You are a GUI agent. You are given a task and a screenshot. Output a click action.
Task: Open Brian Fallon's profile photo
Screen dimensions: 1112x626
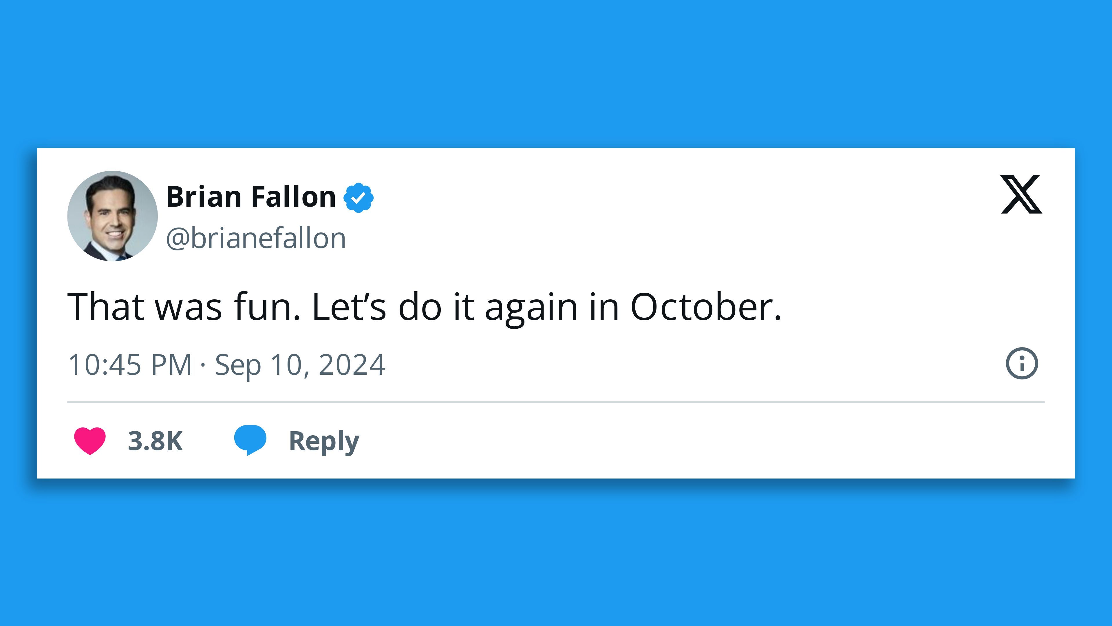pos(113,216)
